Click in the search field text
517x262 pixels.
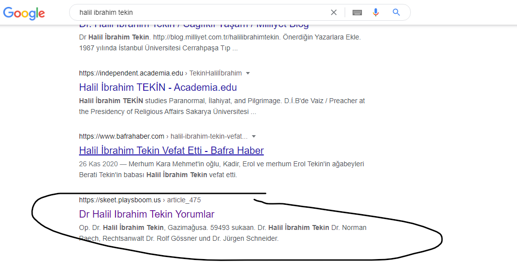pyautogui.click(x=106, y=12)
